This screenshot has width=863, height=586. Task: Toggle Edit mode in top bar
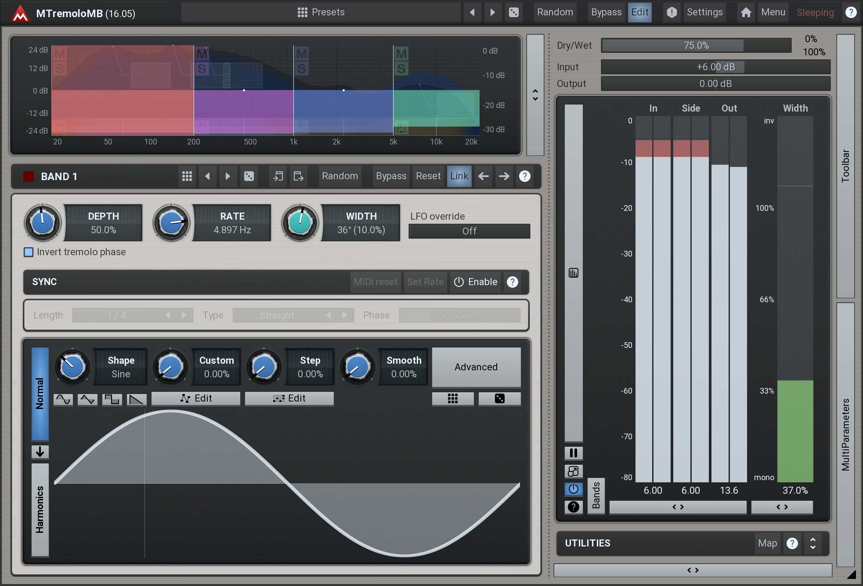point(639,12)
